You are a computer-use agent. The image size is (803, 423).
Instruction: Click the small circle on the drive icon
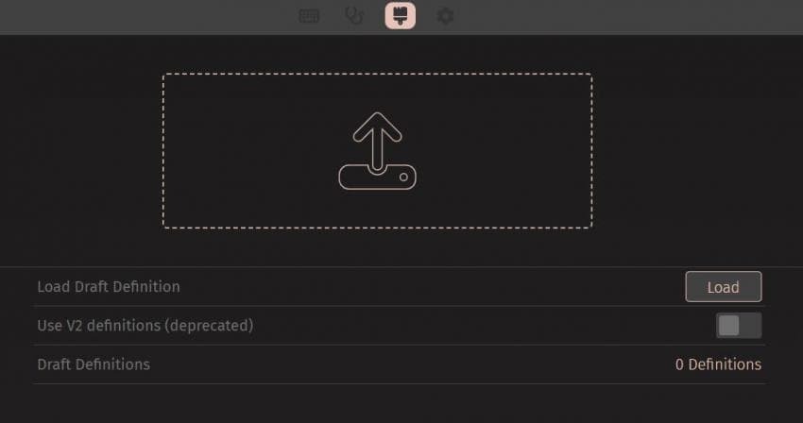click(403, 178)
